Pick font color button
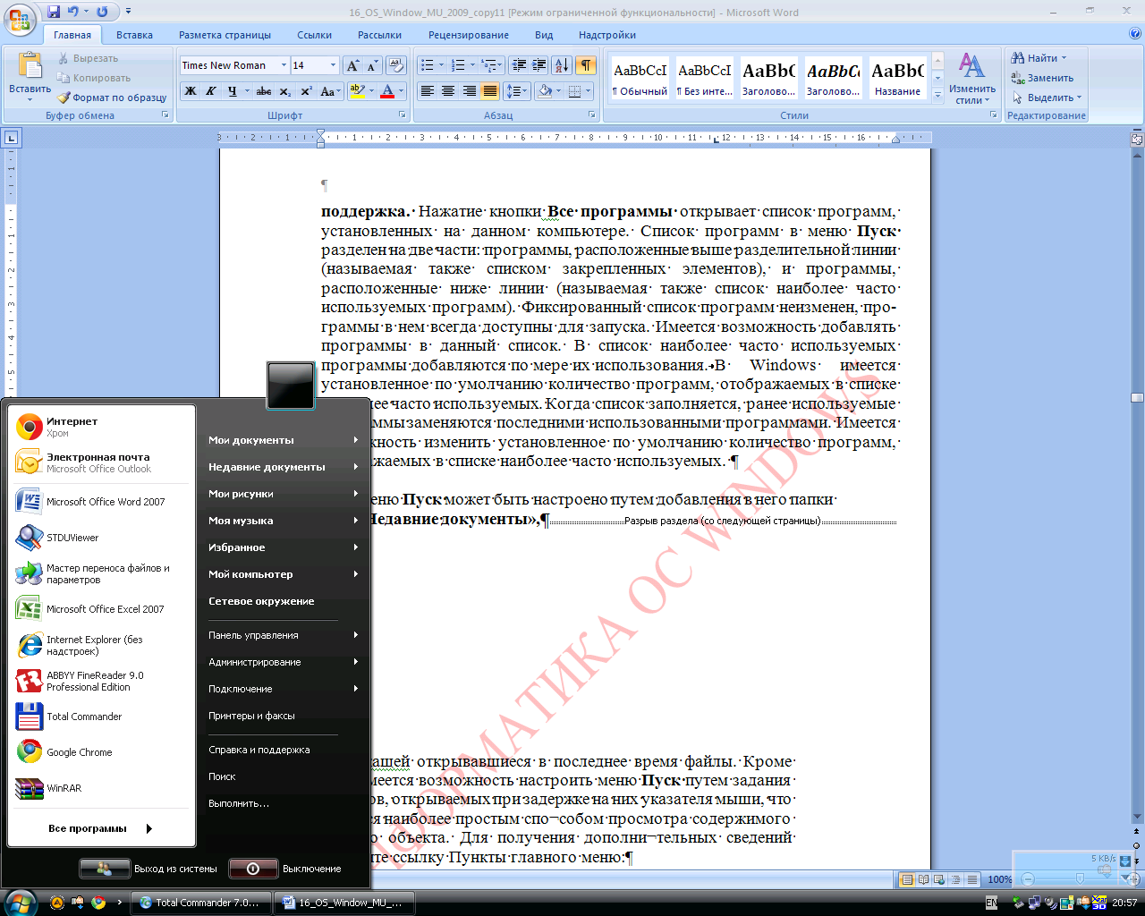The image size is (1145, 916). (x=387, y=91)
